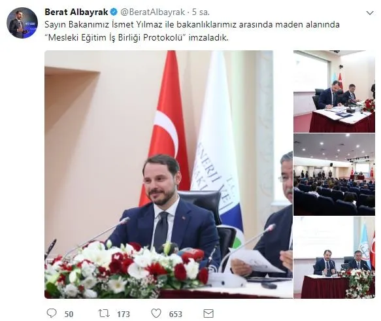Open the Berat Albayrak display name link
The width and height of the screenshot is (381, 321).
76,12
